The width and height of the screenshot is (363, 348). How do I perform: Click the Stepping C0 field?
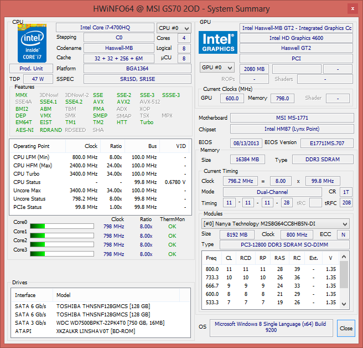click(x=119, y=38)
